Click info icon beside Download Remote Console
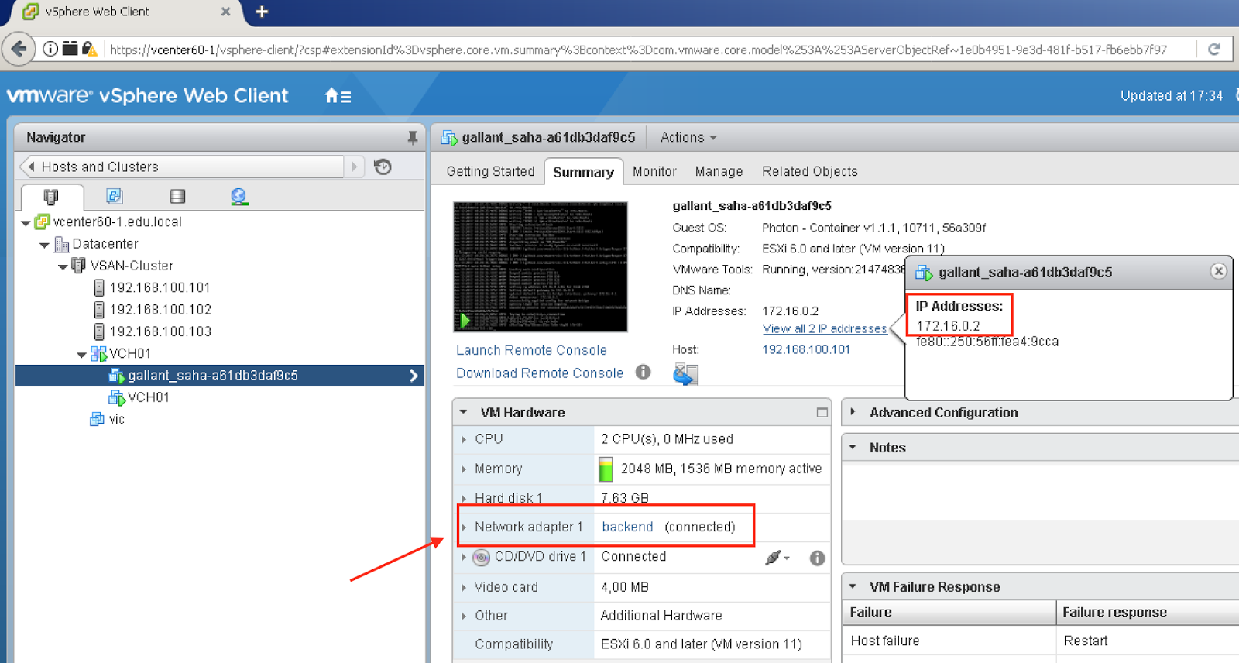This screenshot has width=1239, height=663. (x=643, y=372)
